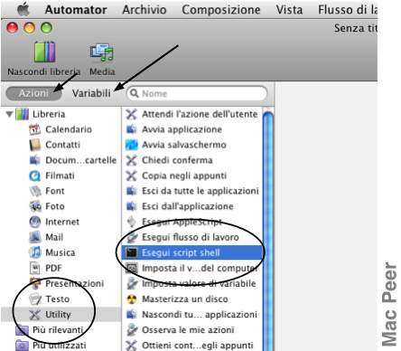Click the Esegui script shell terminal icon
This screenshot has height=351, width=401.
[132, 252]
